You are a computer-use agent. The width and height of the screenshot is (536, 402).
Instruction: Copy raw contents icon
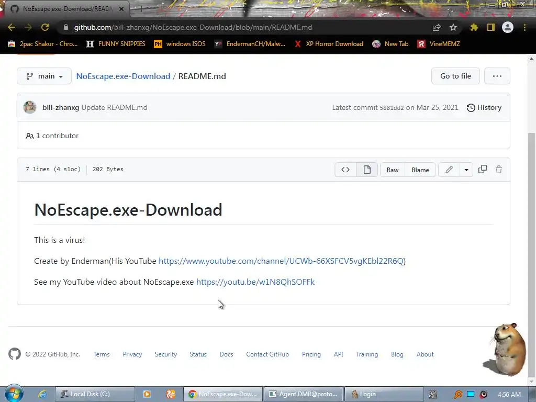coord(482,169)
